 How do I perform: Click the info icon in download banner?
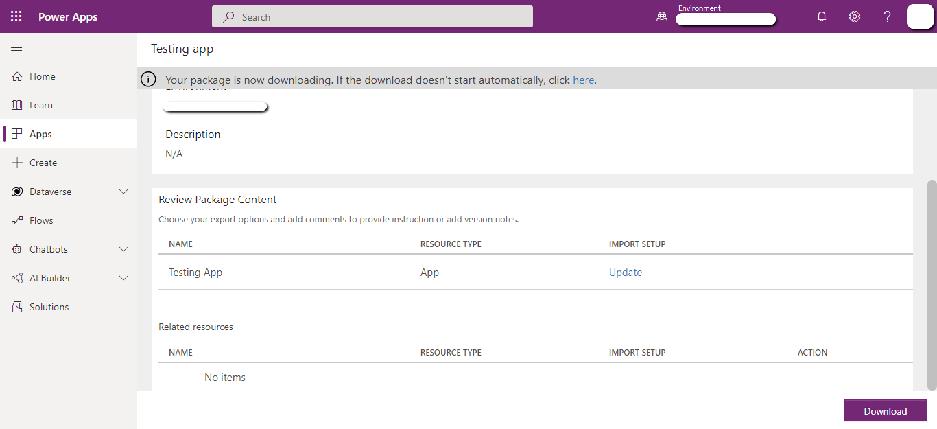(x=148, y=80)
